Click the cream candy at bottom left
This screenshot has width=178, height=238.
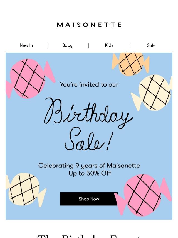coord(25,190)
